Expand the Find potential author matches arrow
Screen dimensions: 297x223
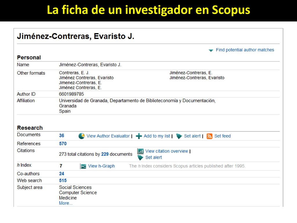[211, 50]
